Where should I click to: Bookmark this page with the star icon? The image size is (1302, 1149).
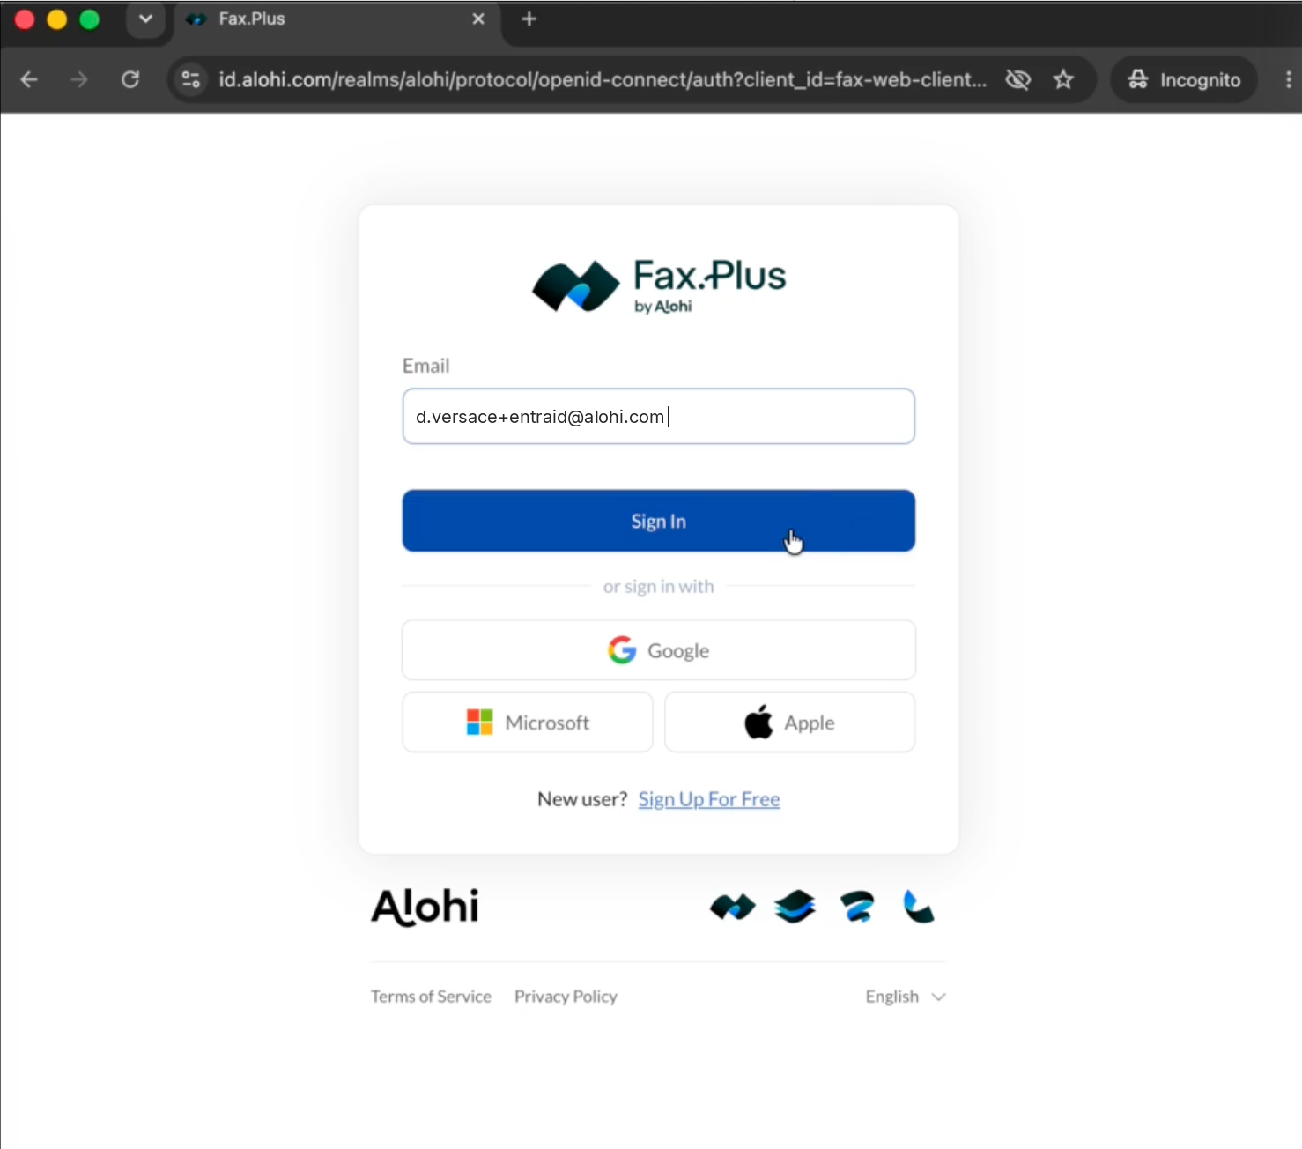(1063, 79)
